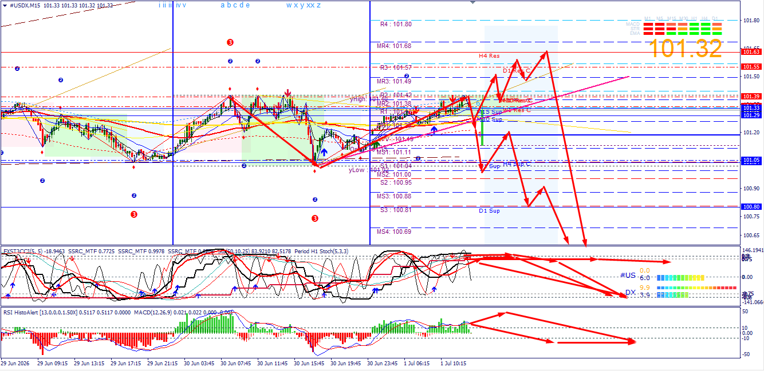Click the red 101.55 price tag on axis
This screenshot has width=764, height=371.
tap(751, 66)
